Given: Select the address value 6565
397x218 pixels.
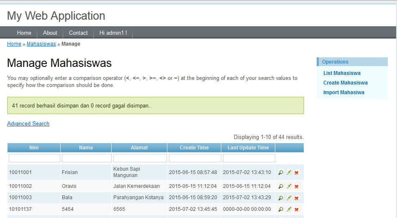Looking at the screenshot, I should [x=119, y=209].
